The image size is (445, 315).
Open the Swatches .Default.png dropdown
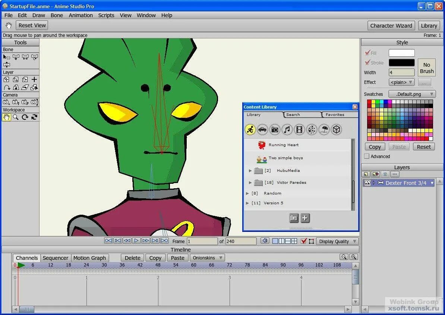pyautogui.click(x=412, y=94)
